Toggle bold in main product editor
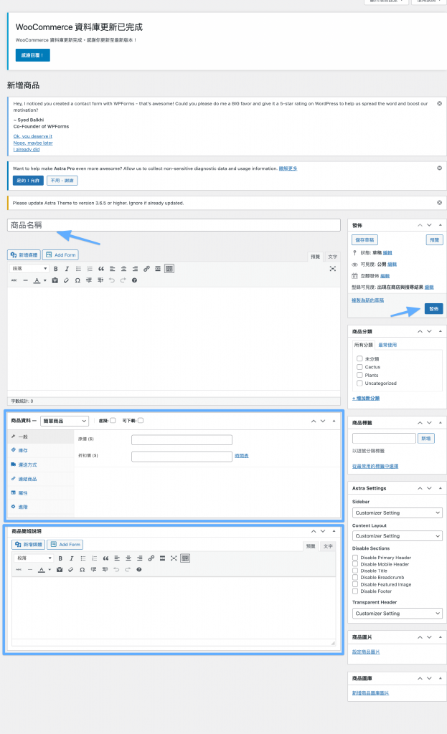Viewport: 447px width, 734px height. (x=56, y=269)
